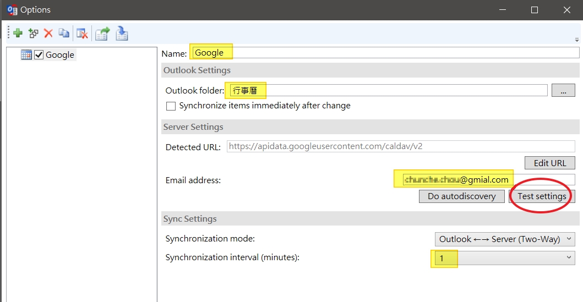583x302 pixels.
Task: Click the Email address field
Action: [x=488, y=180]
